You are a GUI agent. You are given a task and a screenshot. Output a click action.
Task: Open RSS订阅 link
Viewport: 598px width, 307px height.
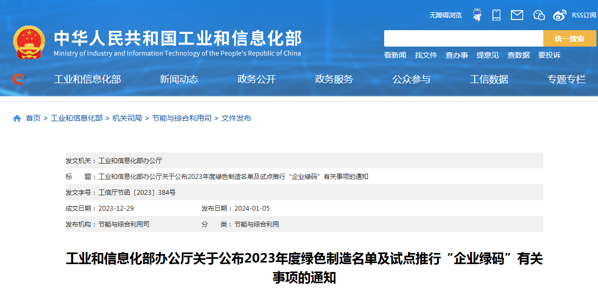pos(584,15)
